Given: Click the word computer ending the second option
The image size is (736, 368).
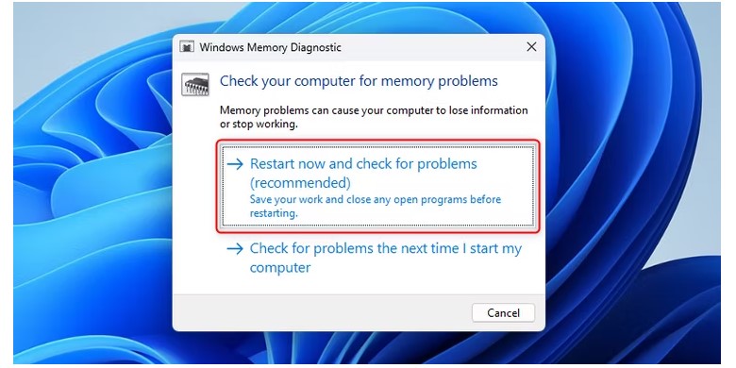Looking at the screenshot, I should [x=279, y=268].
